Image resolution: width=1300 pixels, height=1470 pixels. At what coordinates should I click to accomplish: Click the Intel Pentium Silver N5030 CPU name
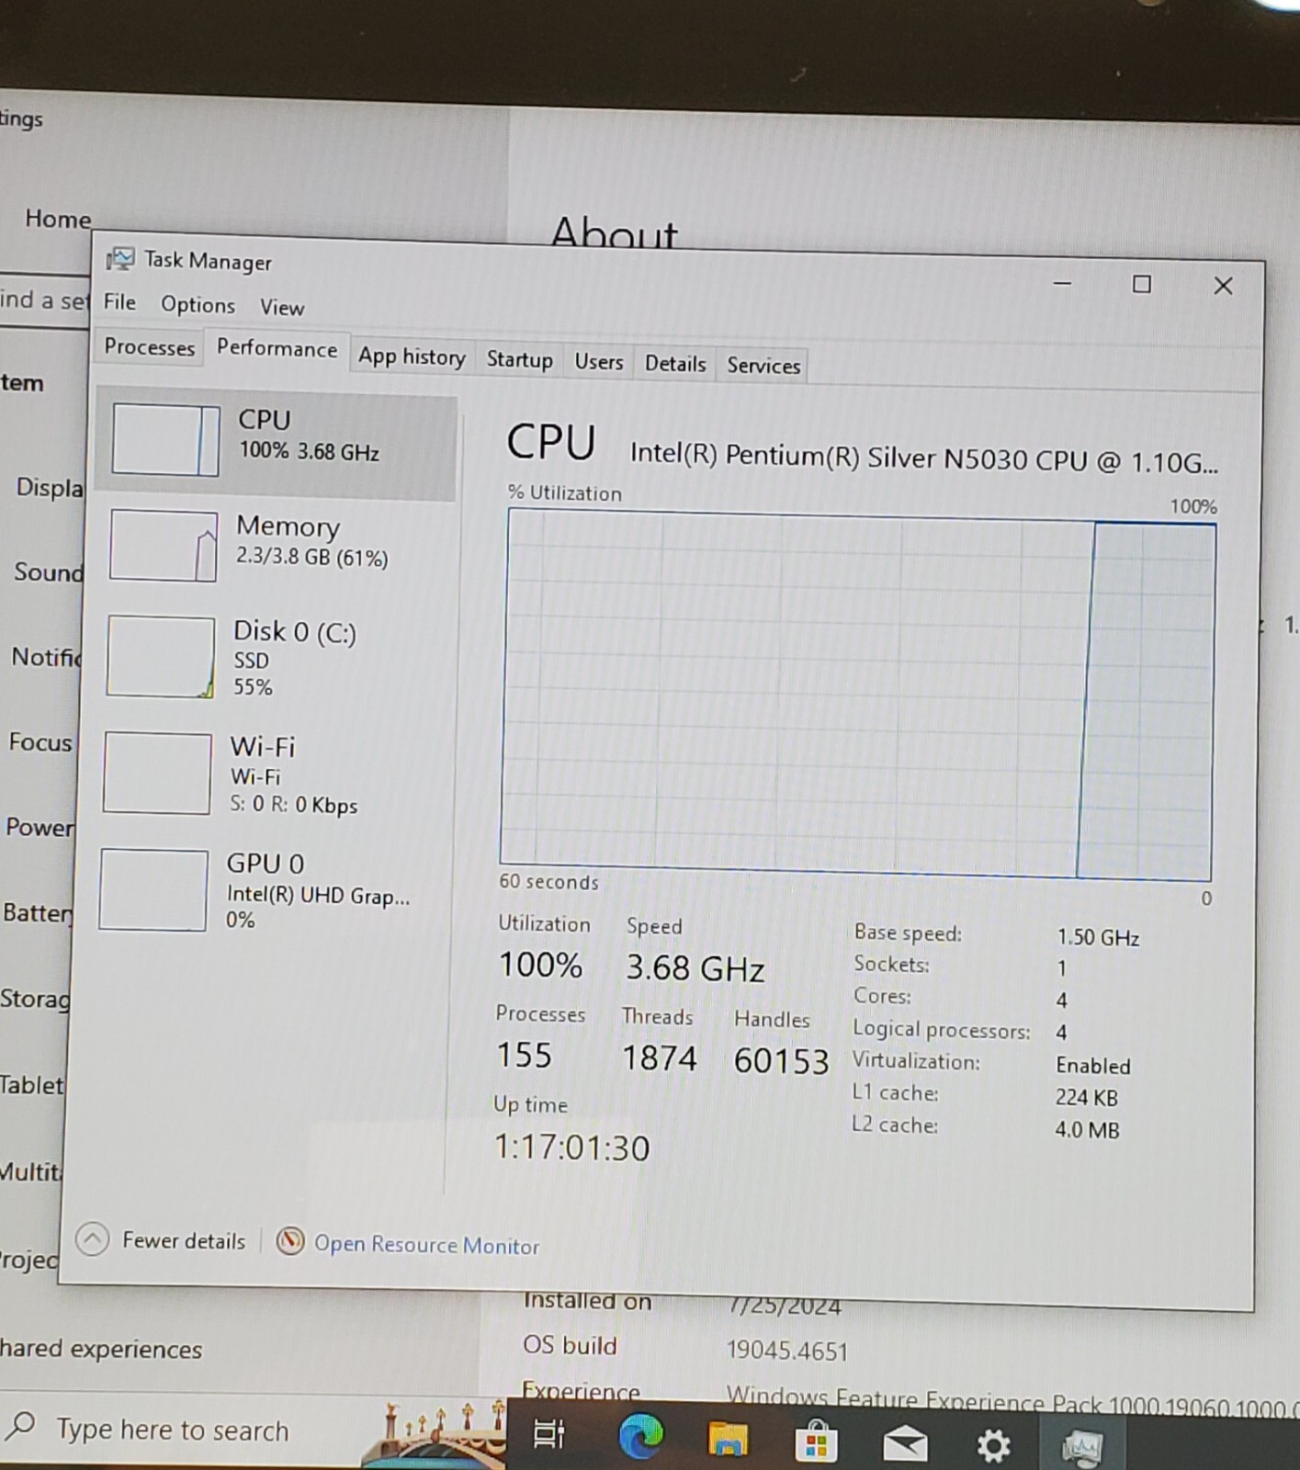point(923,458)
